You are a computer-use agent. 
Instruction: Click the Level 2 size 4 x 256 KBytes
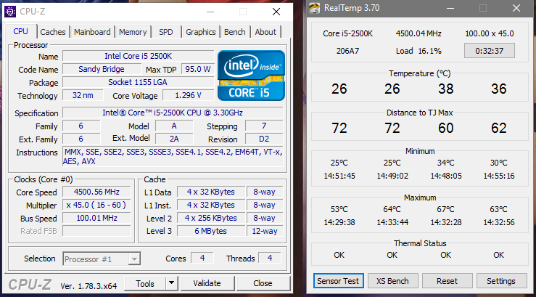(x=211, y=218)
